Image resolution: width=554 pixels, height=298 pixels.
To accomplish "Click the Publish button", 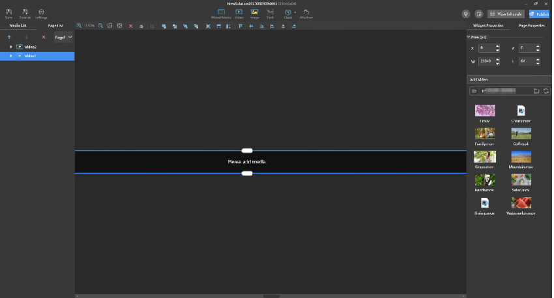I will pos(539,14).
